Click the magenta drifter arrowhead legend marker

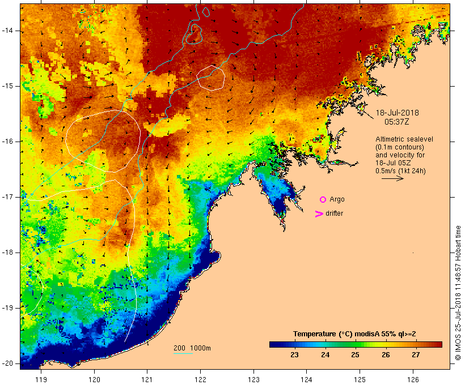click(319, 214)
